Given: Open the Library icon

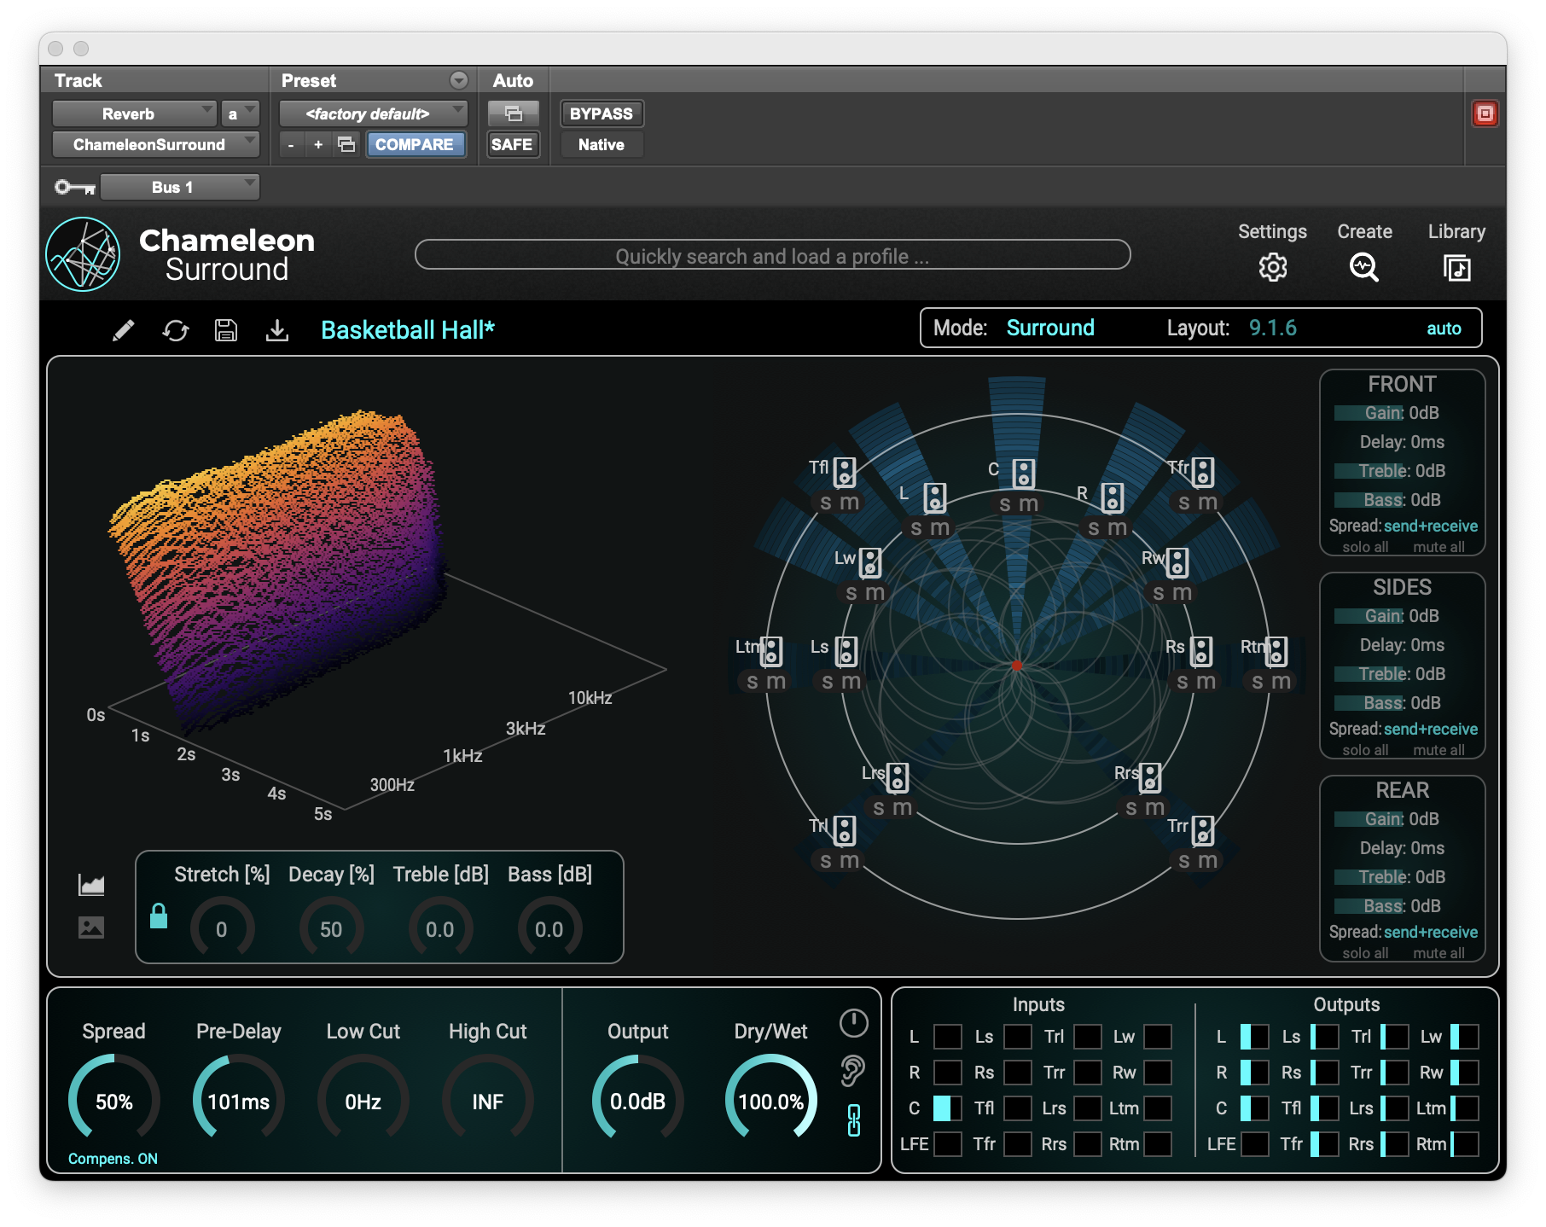Looking at the screenshot, I should click(1456, 268).
